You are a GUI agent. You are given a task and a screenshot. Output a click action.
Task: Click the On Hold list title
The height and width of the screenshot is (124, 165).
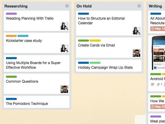[x=84, y=6]
